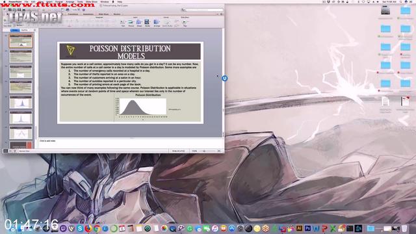Viewport: 416px width, 234px height.
Task: Switch to PowerPoint in the Dock
Action: tap(325, 228)
